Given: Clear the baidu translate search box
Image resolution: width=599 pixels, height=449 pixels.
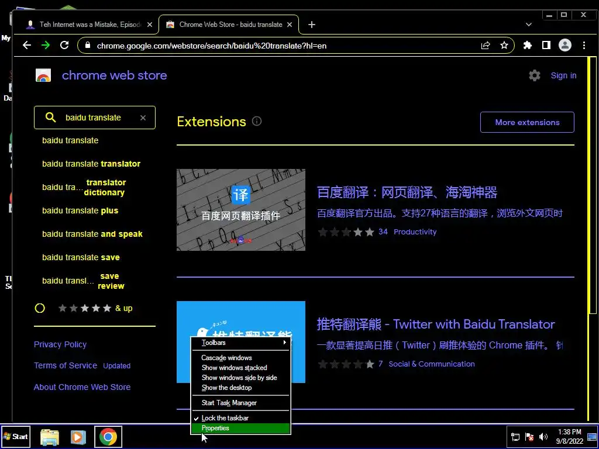Looking at the screenshot, I should (x=143, y=118).
